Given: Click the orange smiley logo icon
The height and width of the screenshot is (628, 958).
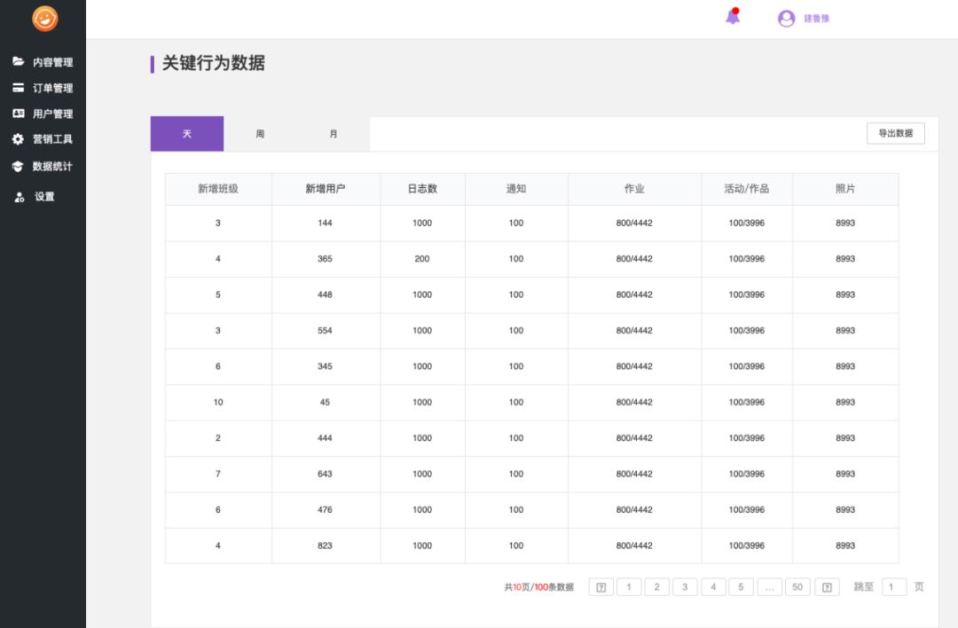Looking at the screenshot, I should tap(44, 19).
